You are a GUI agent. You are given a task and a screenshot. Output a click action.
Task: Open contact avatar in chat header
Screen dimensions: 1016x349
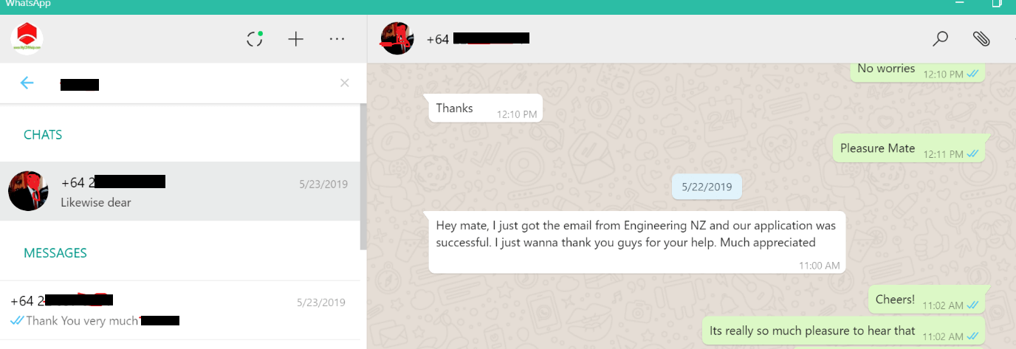coord(397,38)
